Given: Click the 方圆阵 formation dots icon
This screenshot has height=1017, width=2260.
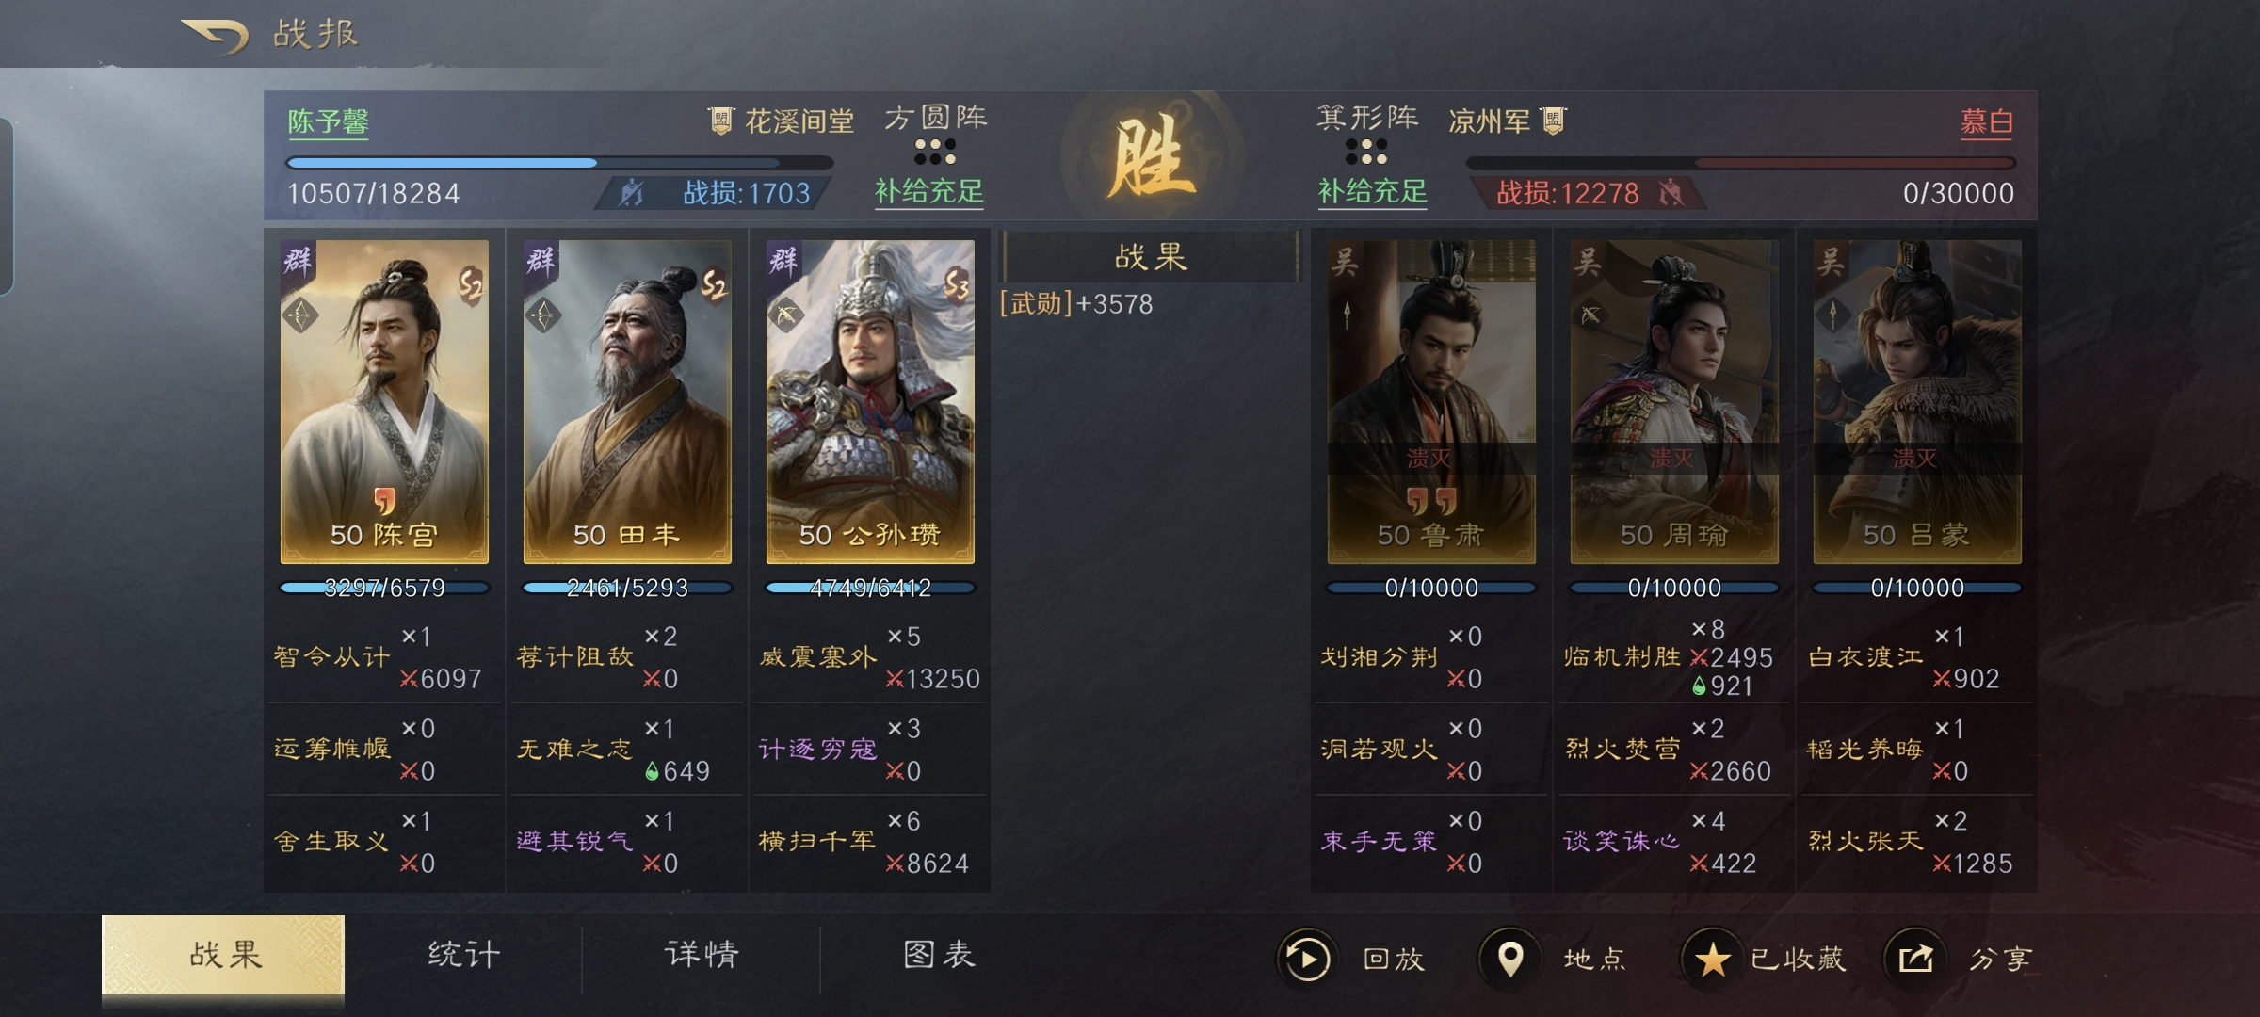Looking at the screenshot, I should coord(935,151).
